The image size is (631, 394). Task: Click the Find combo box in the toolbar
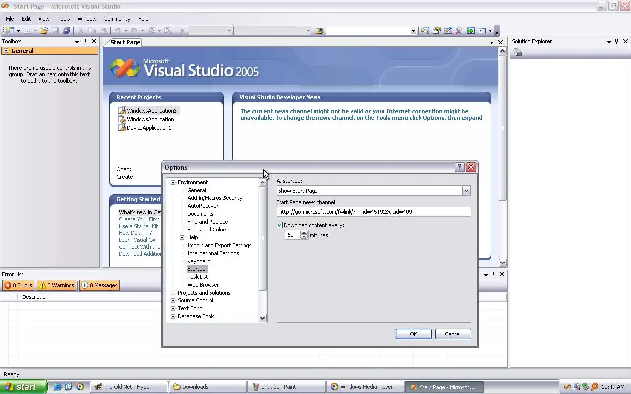(371, 31)
